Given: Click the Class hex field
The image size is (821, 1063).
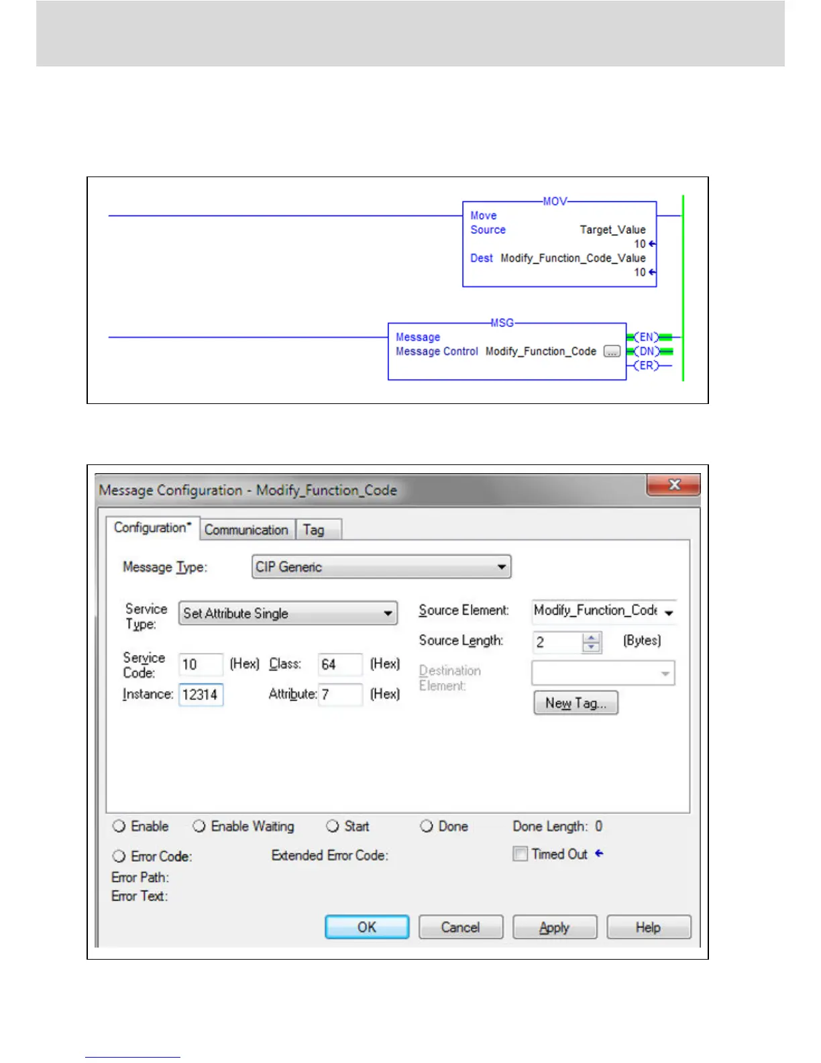Looking at the screenshot, I should tap(340, 664).
